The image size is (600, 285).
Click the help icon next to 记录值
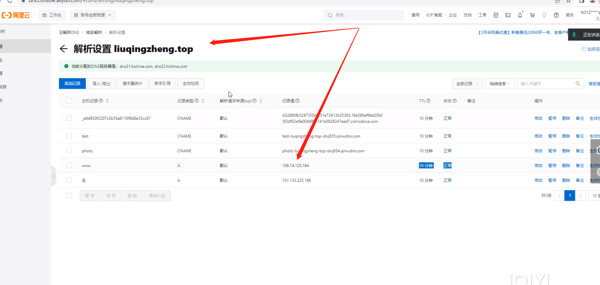pyautogui.click(x=297, y=101)
